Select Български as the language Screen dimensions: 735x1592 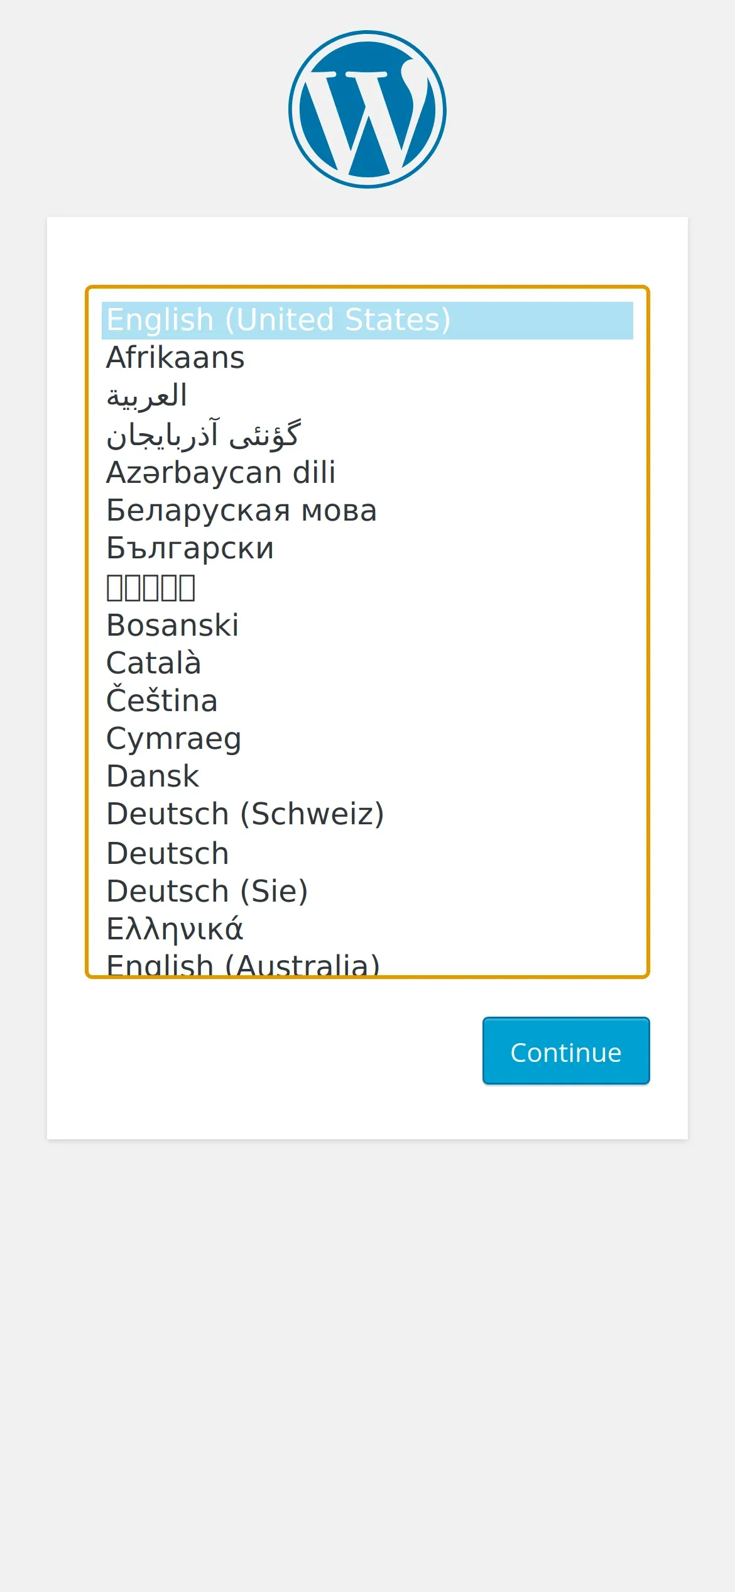tap(190, 548)
